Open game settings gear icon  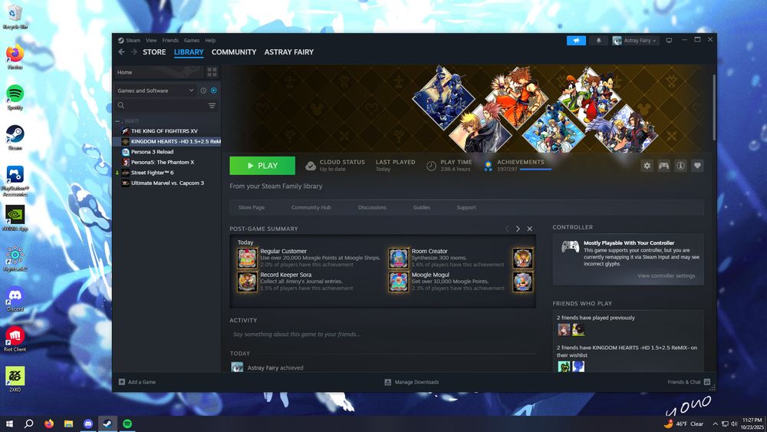coord(647,166)
